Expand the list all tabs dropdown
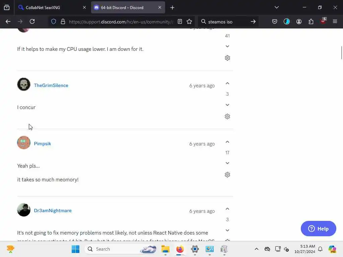This screenshot has height=257, width=343. 276,7
